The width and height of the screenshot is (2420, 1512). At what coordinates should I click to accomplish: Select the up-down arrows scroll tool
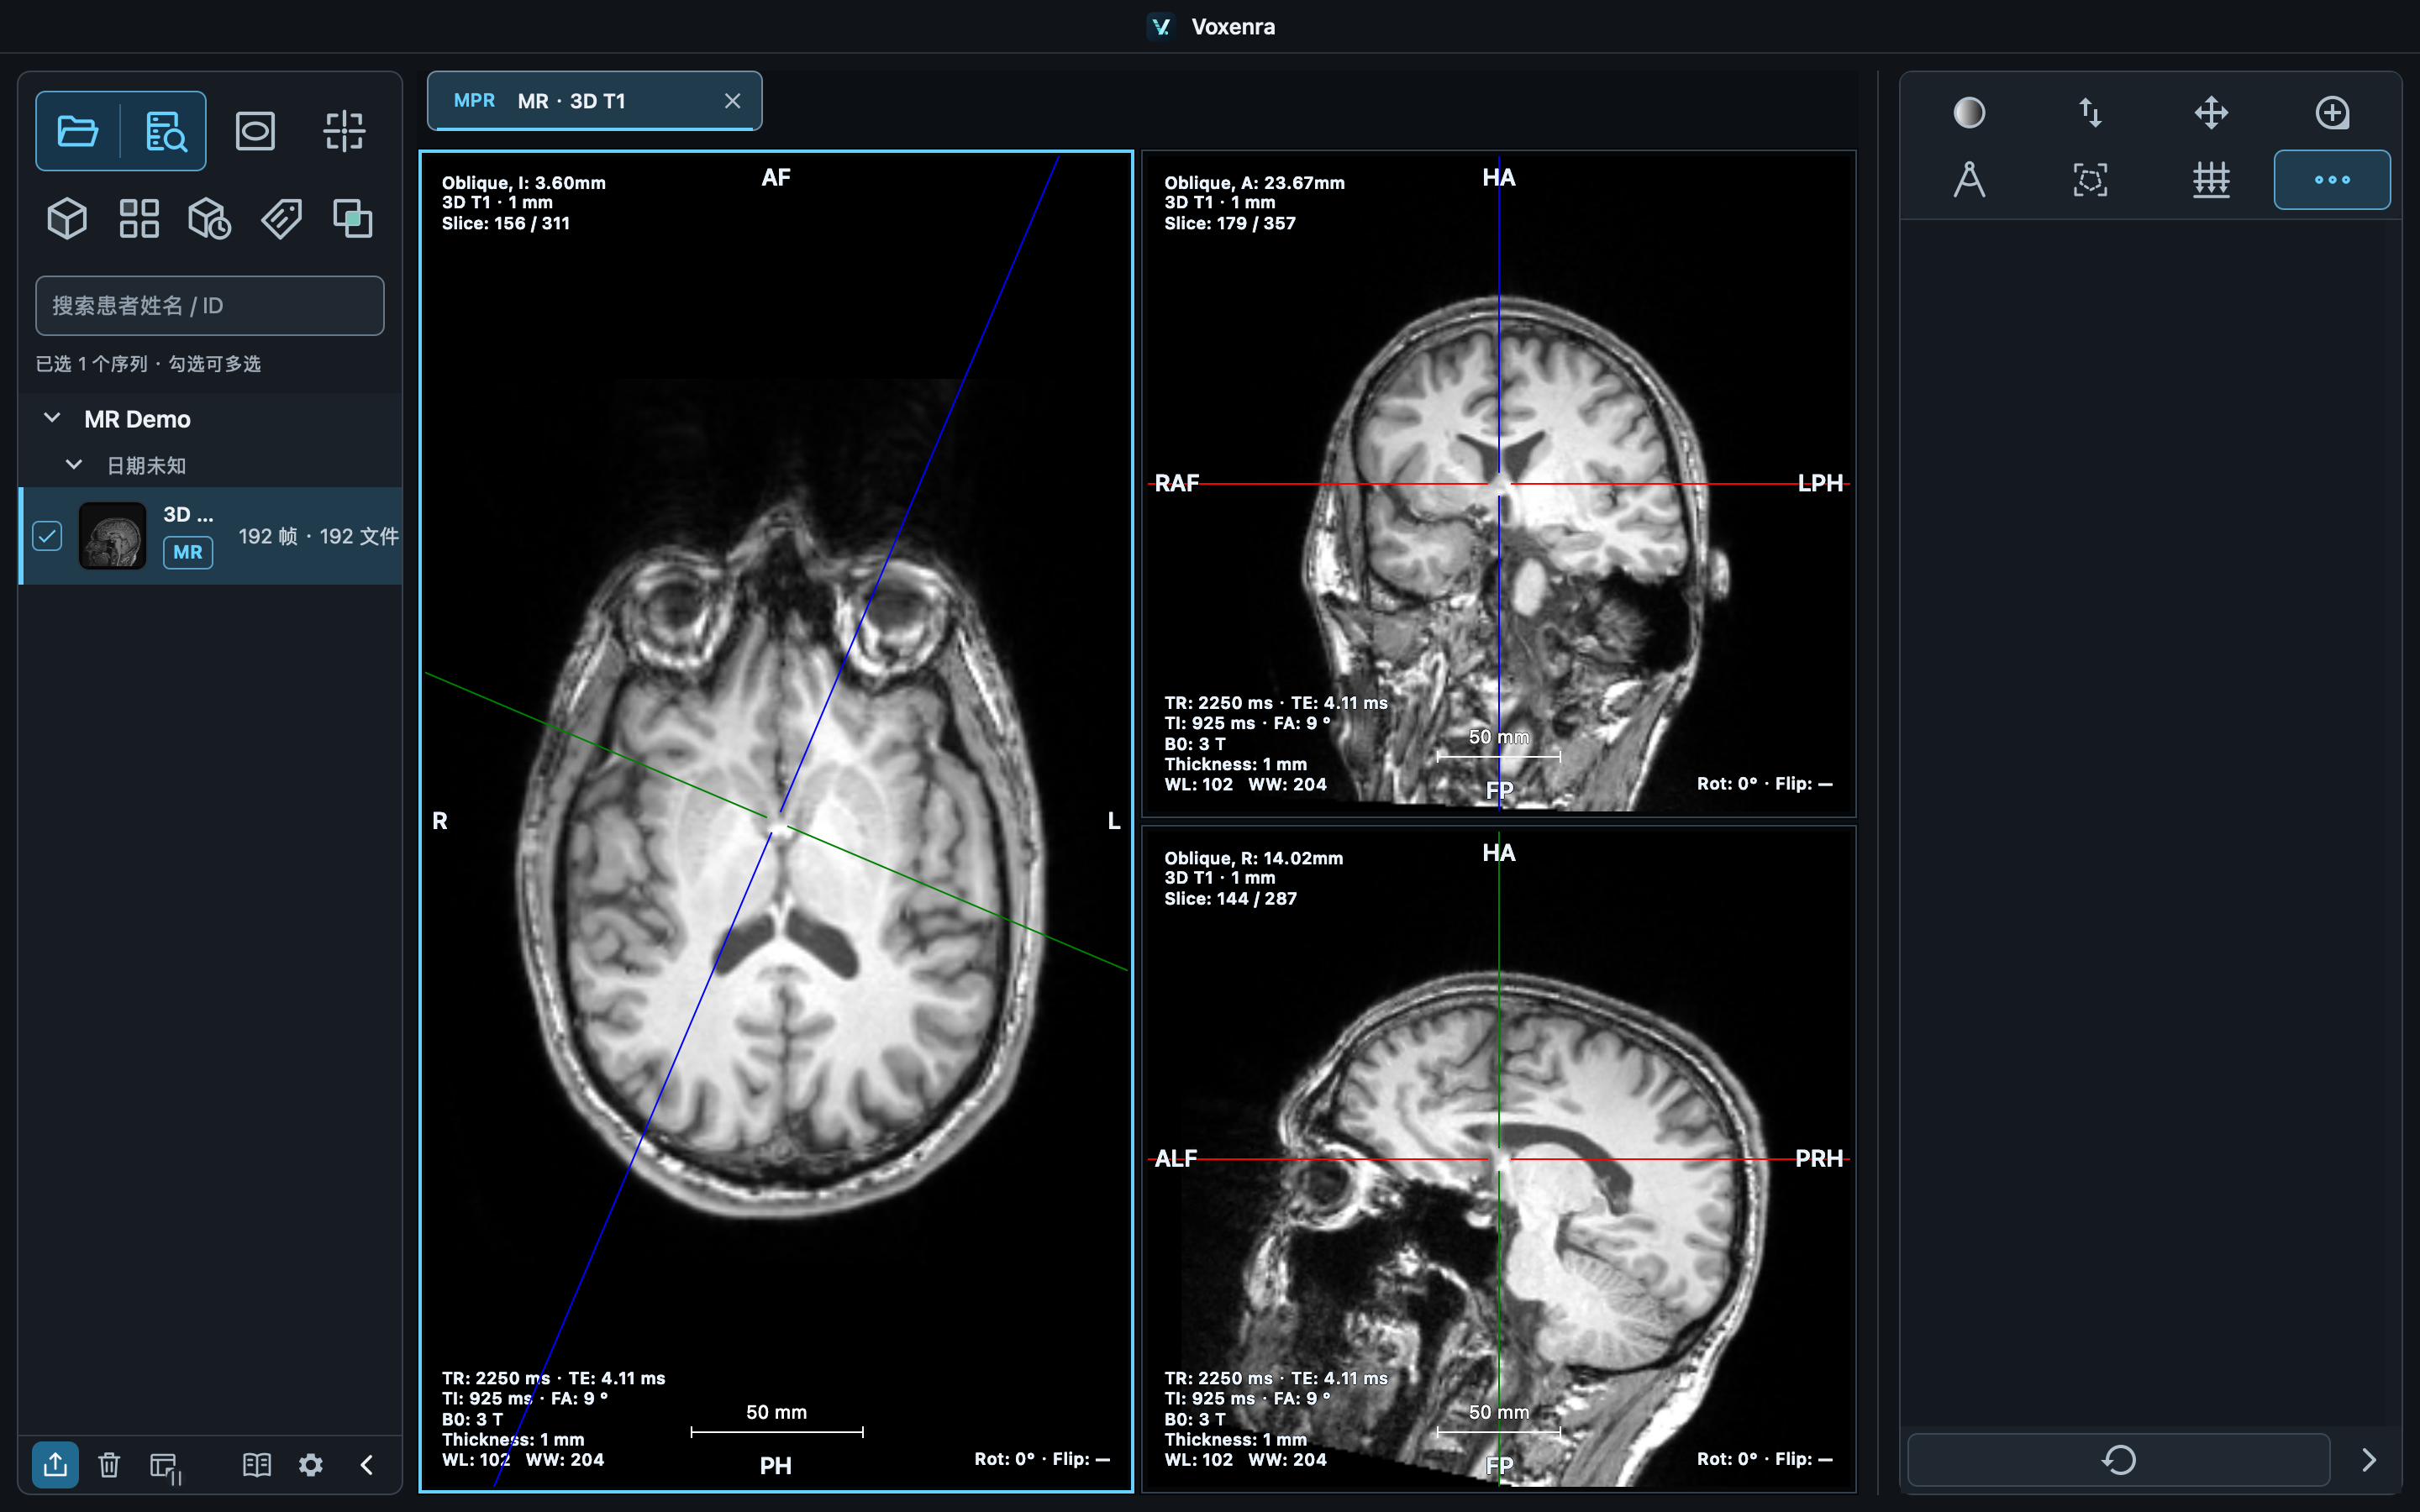pos(2090,113)
